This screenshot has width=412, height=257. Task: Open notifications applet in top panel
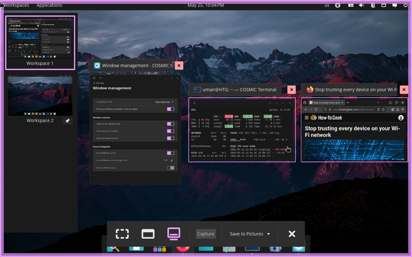pos(395,5)
